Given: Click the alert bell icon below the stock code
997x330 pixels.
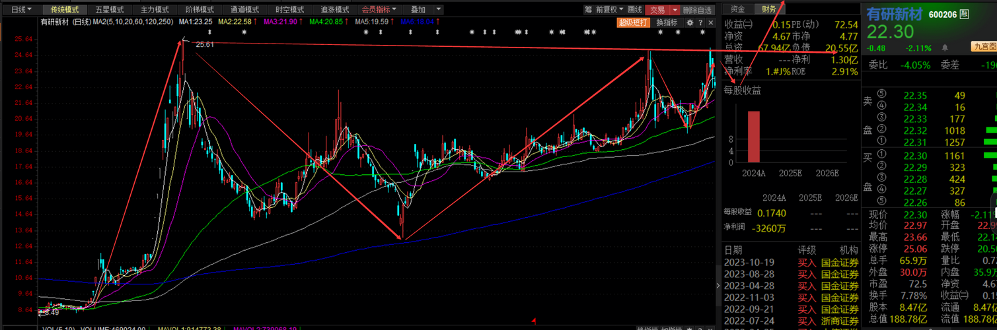Looking at the screenshot, I should click(x=946, y=48).
